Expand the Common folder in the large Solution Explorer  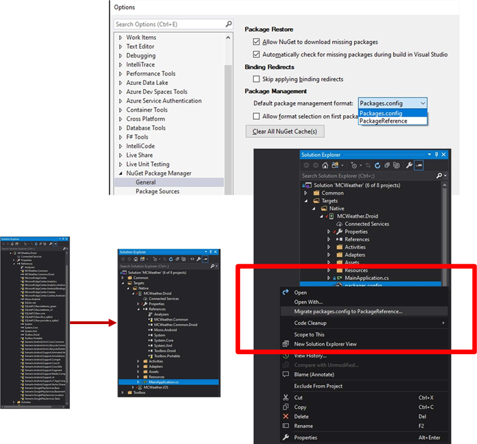305,193
